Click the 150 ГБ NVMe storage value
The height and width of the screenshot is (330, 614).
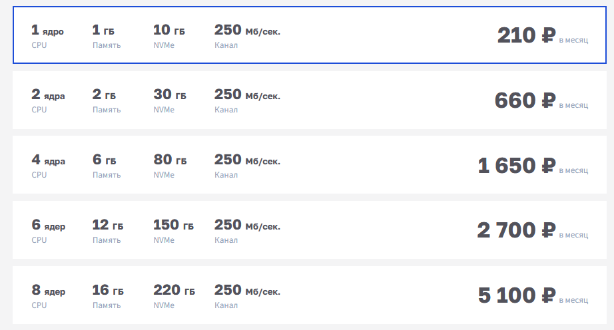point(173,225)
